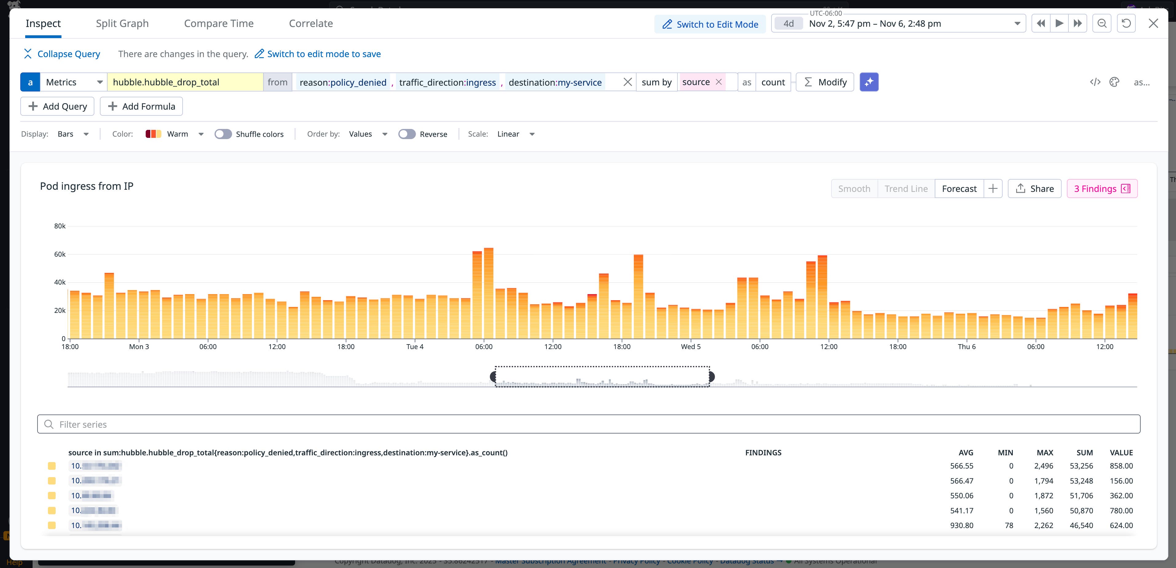This screenshot has height=568, width=1176.
Task: Select the Warm color palette swatch
Action: [153, 134]
